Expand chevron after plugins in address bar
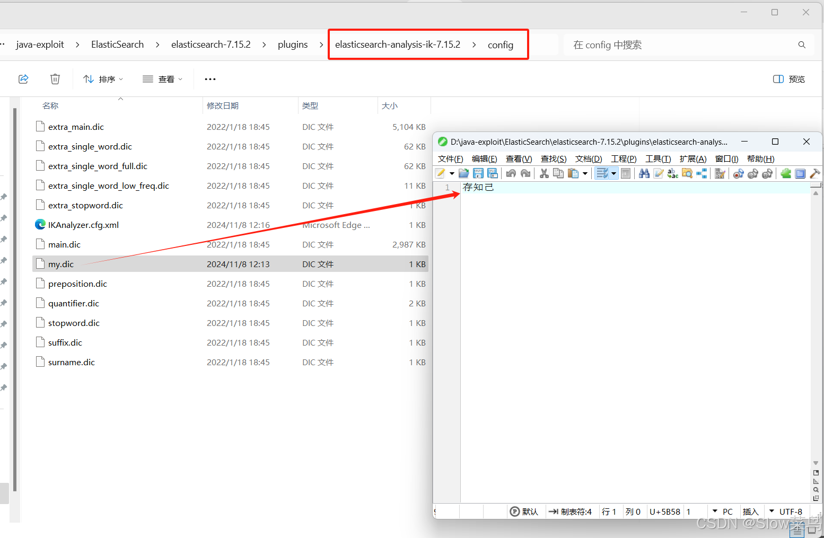This screenshot has width=824, height=538. pyautogui.click(x=321, y=45)
